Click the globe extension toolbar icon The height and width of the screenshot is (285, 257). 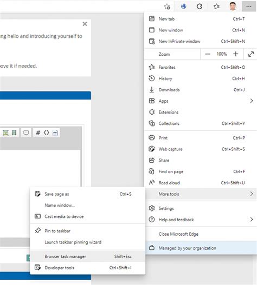184,6
